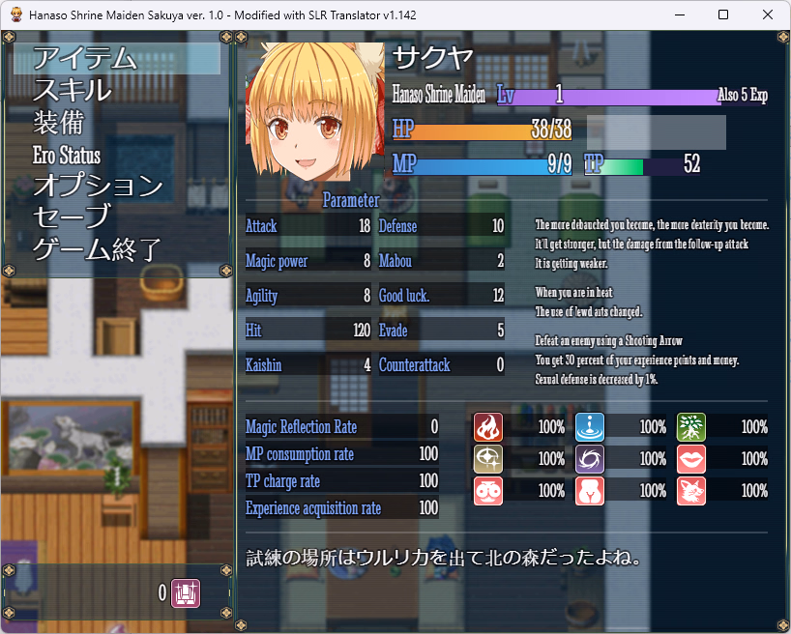The height and width of the screenshot is (634, 791).
Task: Click the gold currency icon beside 0
Action: point(186,593)
